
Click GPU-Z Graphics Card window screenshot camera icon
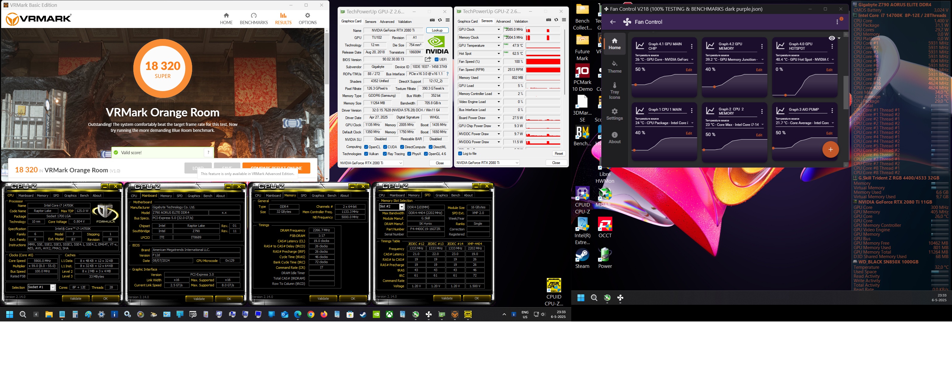point(432,20)
